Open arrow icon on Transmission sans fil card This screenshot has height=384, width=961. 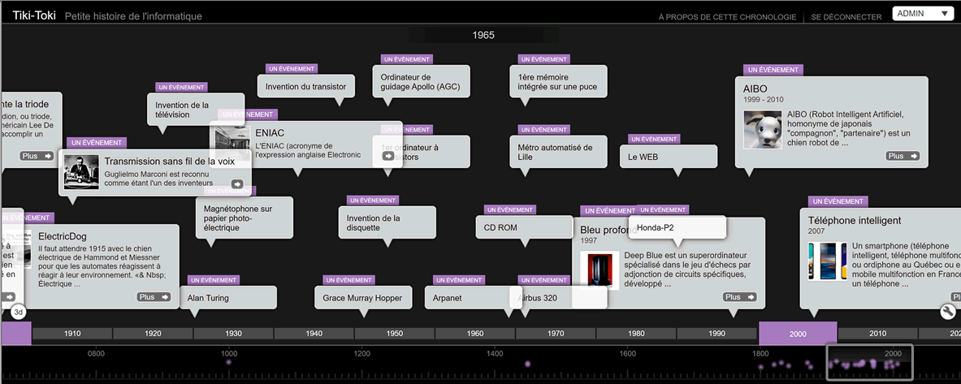pyautogui.click(x=237, y=183)
